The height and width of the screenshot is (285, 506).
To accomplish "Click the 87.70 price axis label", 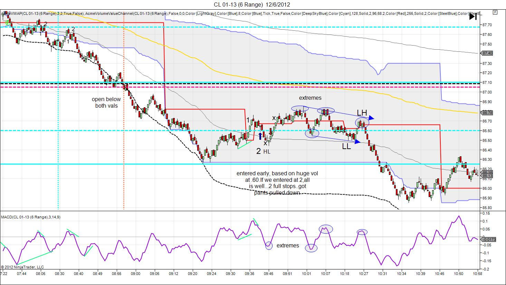I will 487,25.
